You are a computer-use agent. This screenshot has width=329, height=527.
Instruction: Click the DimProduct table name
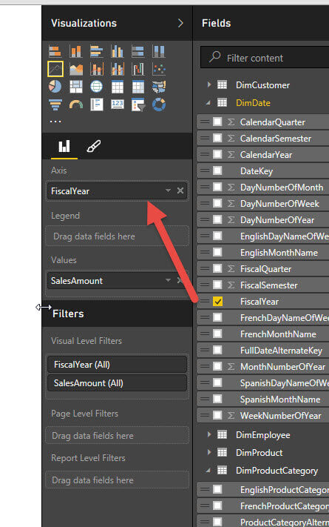(x=260, y=453)
